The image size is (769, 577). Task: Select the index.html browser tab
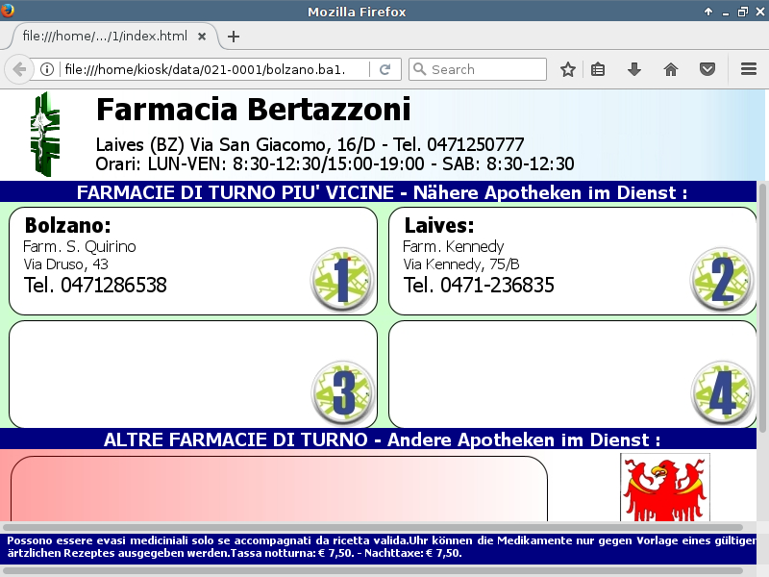[x=104, y=37]
